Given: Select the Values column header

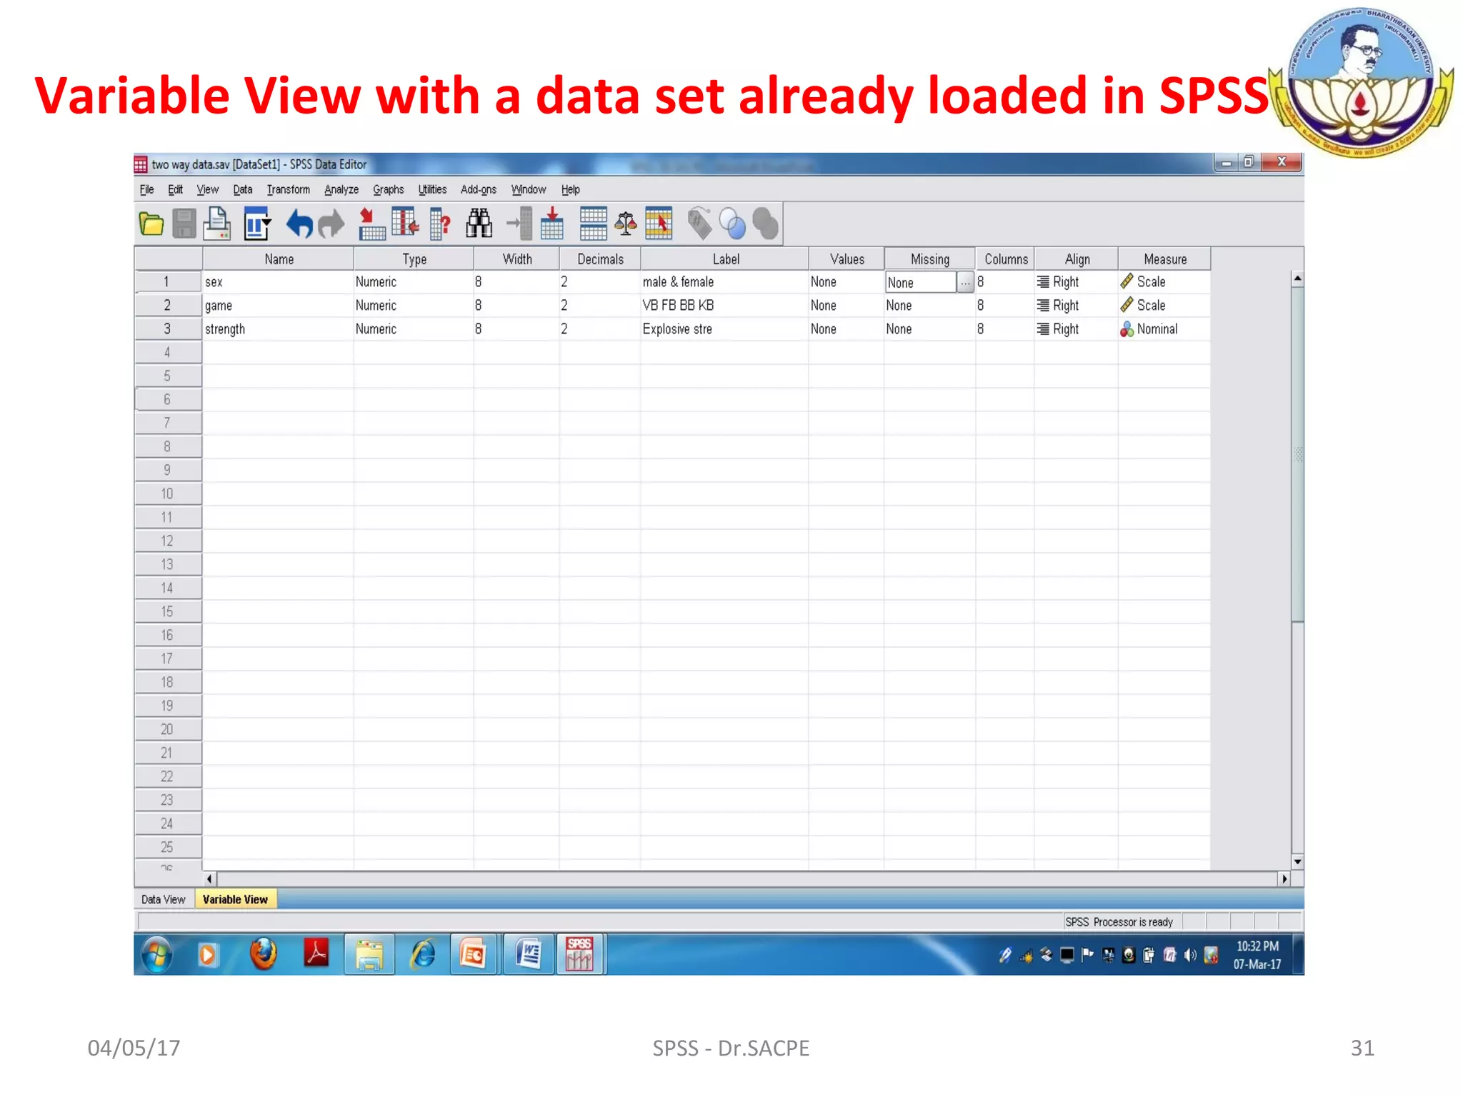Looking at the screenshot, I should click(x=847, y=259).
